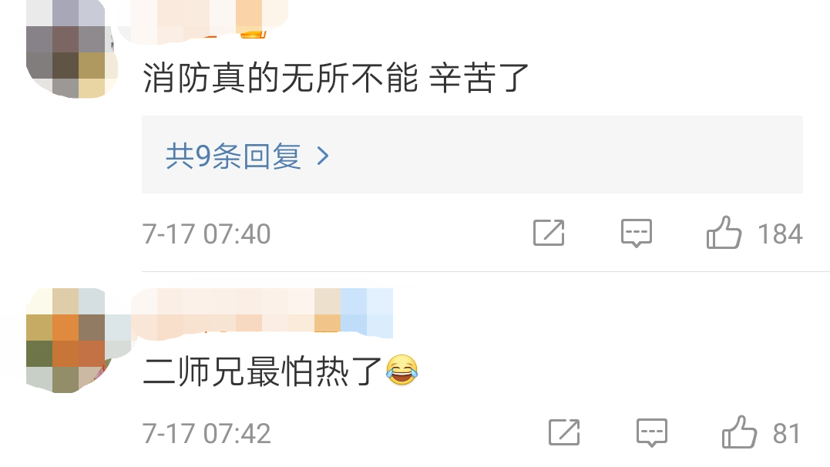Tap the gray reply summary box's empty area
Viewport: 830px width, 467px height.
[566, 155]
